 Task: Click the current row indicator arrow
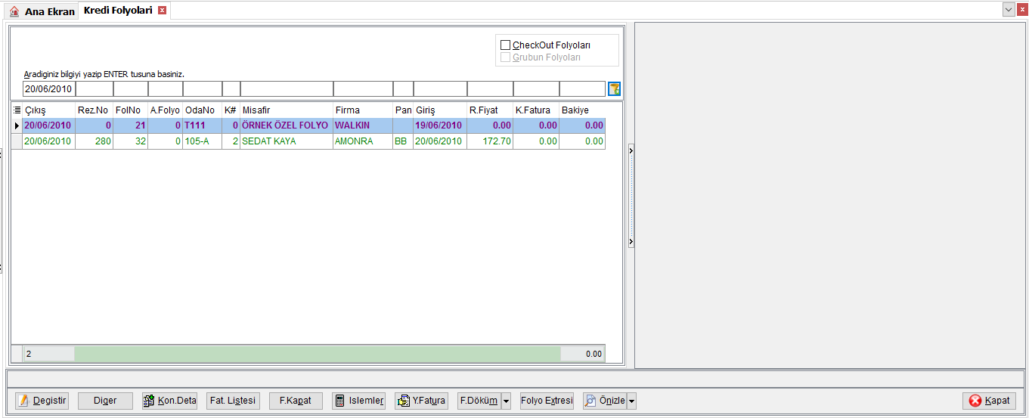[x=17, y=125]
